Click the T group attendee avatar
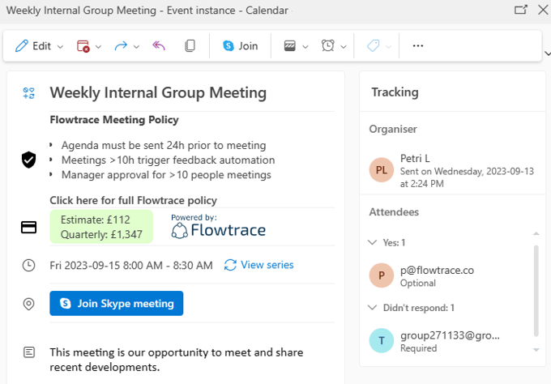Viewport: 551px width, 384px height. 382,340
